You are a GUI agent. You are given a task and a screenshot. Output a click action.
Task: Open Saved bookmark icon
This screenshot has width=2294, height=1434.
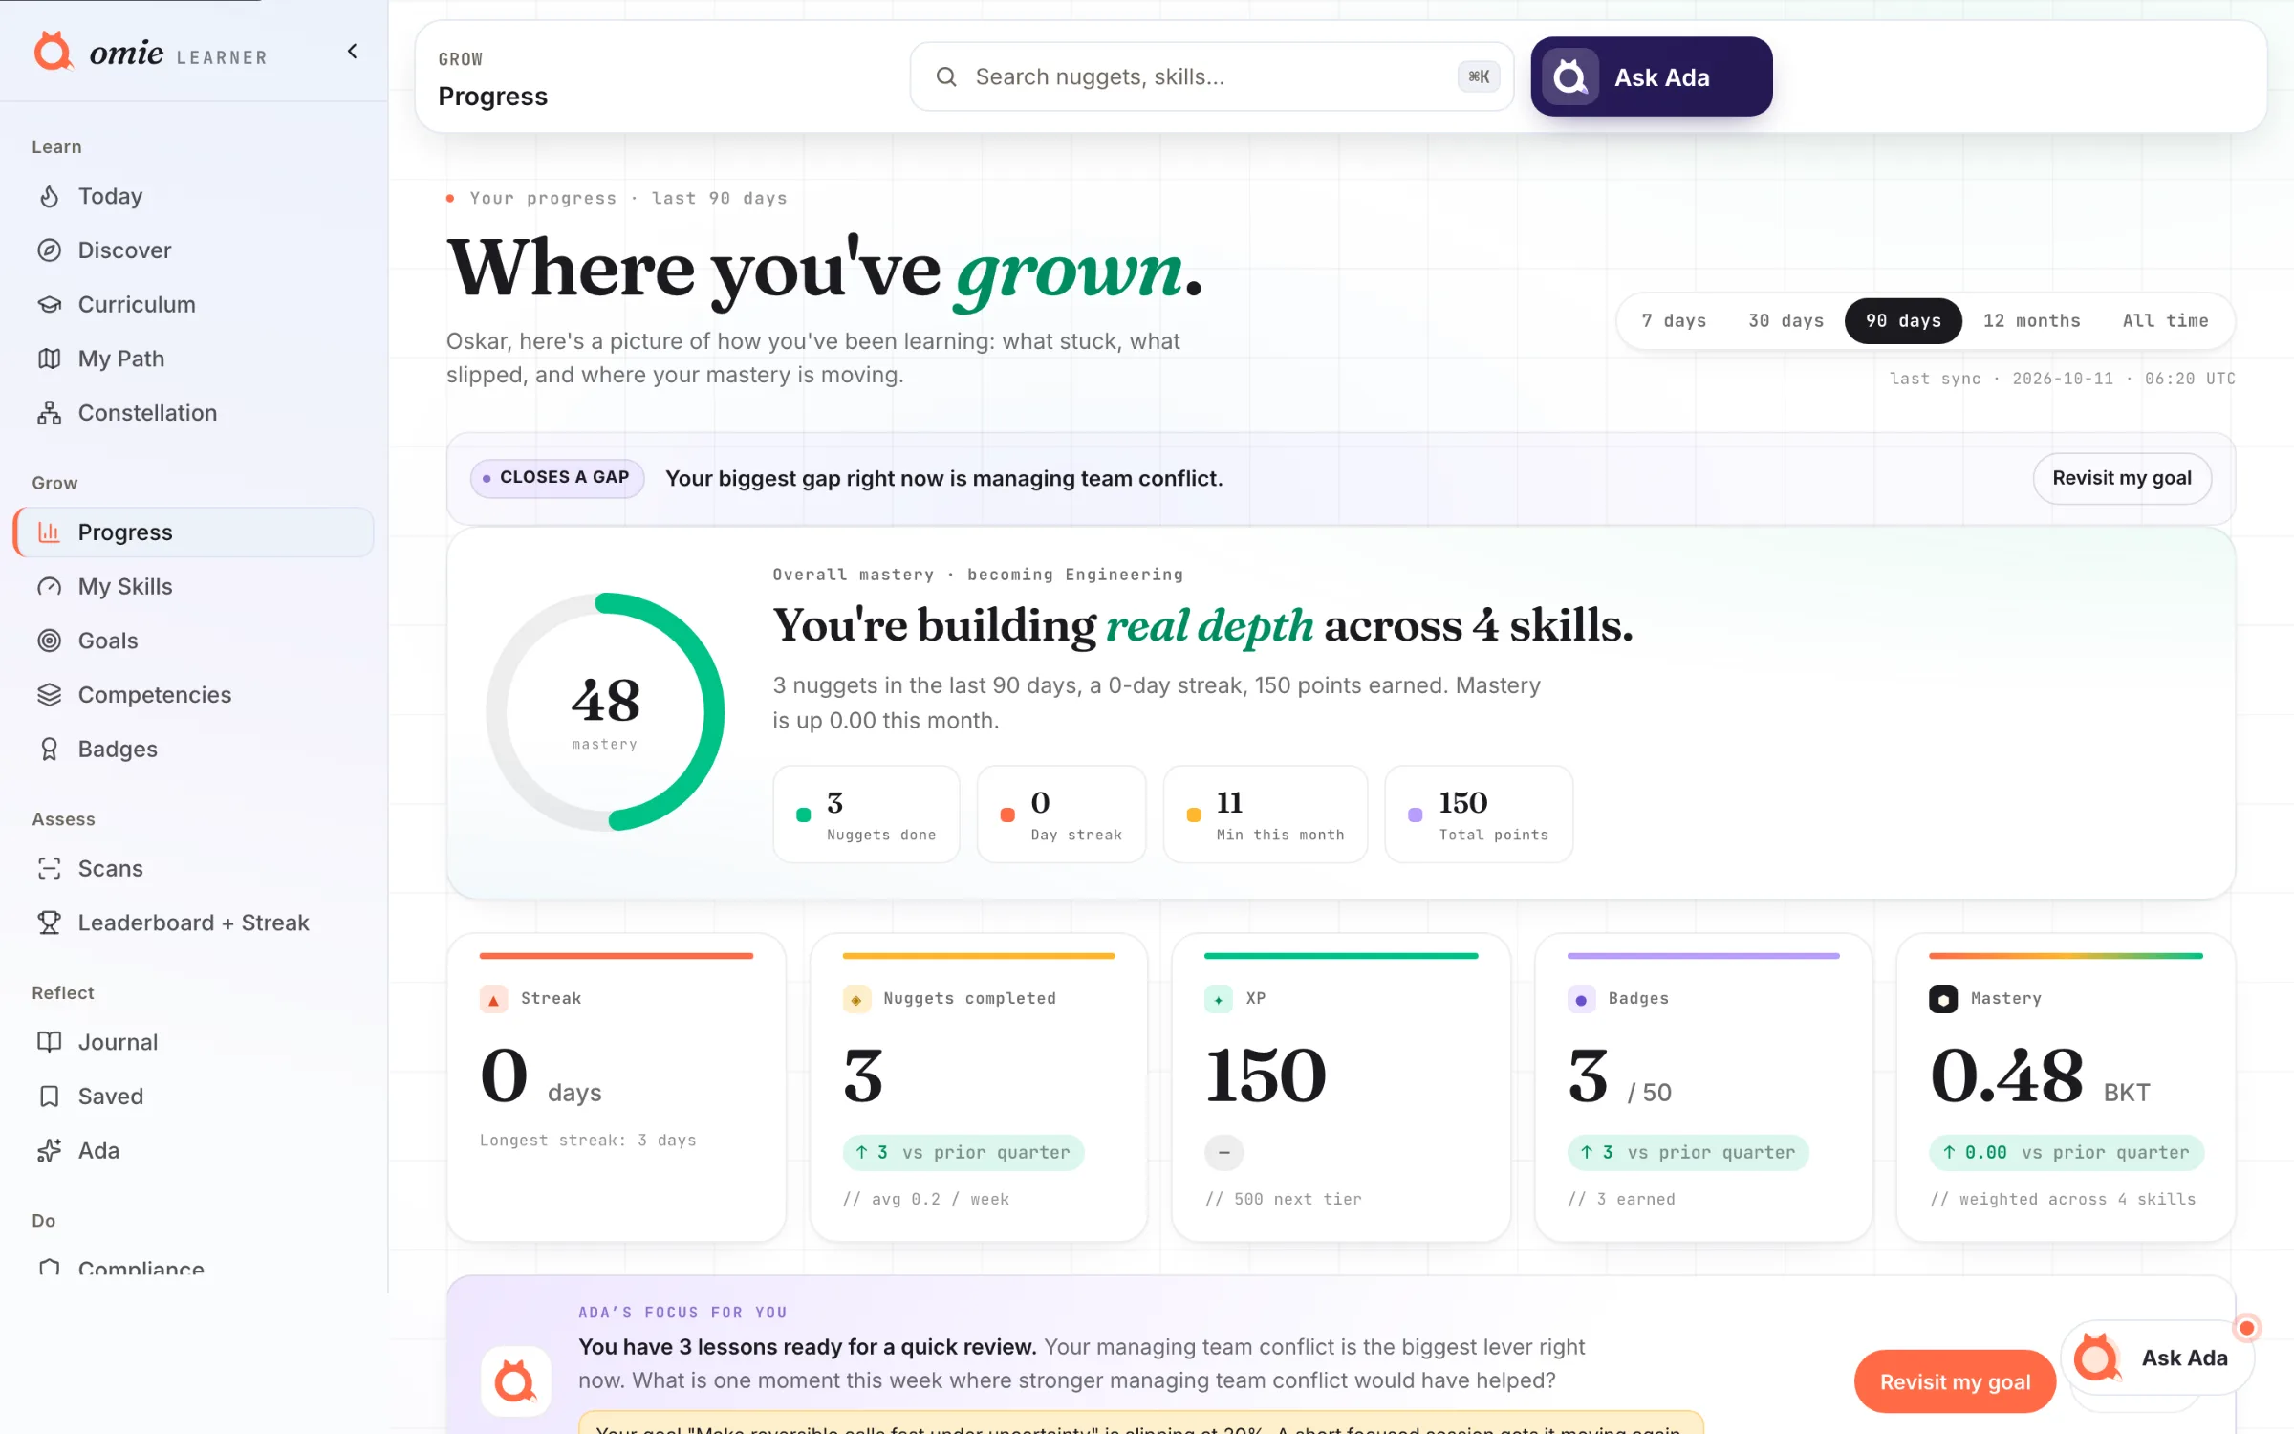coord(50,1097)
